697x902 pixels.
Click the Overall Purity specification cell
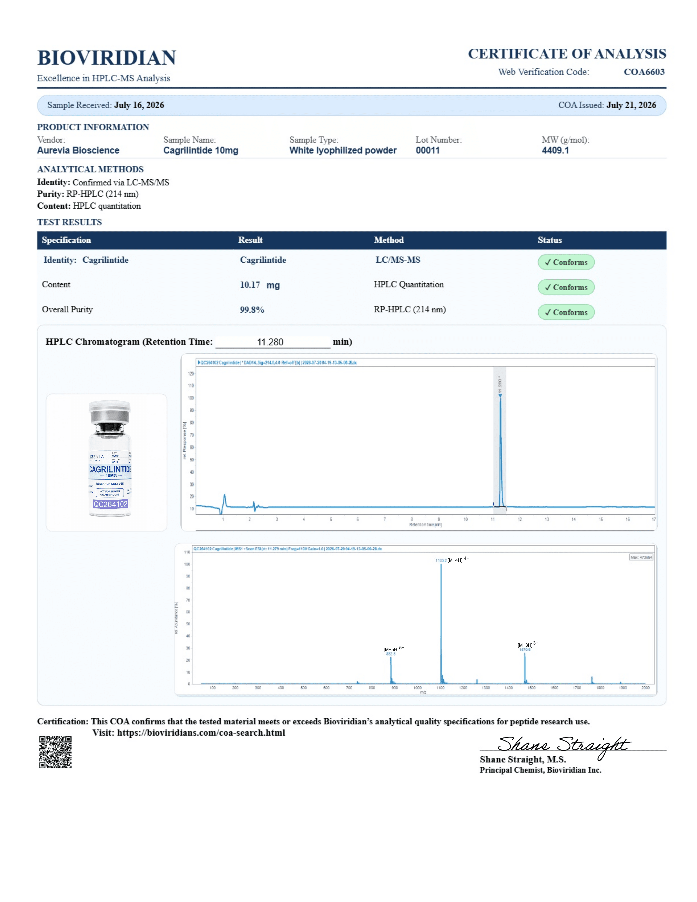click(67, 309)
